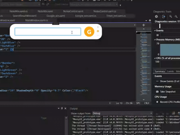Click the editor scroll-up arrow
Screen dimensions: 180x135
click(144, 29)
